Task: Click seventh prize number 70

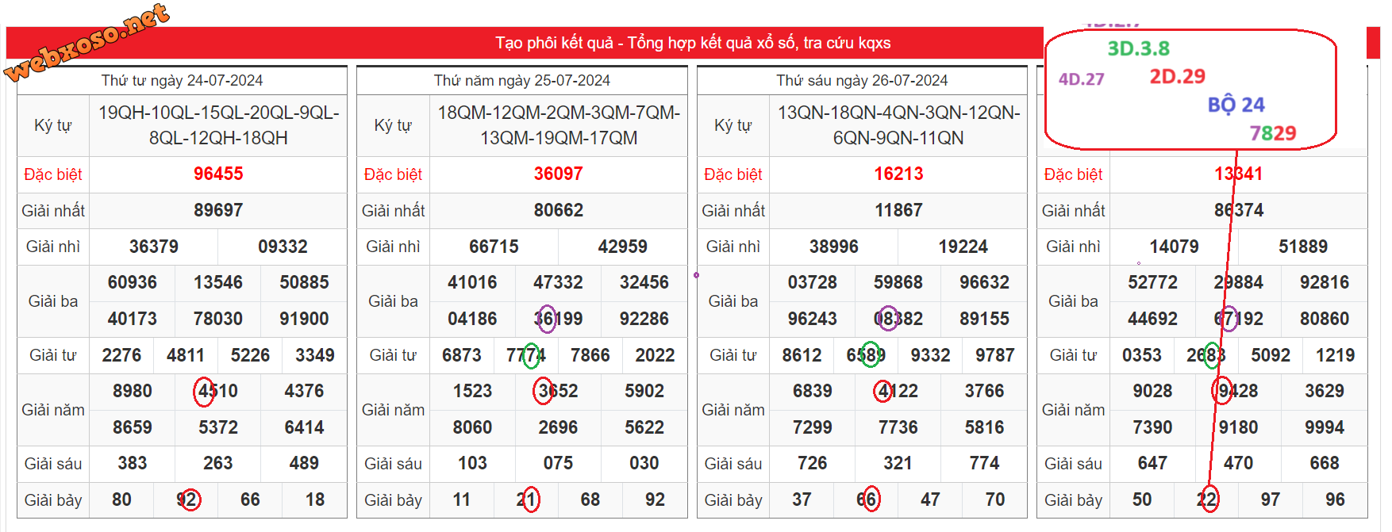Action: [994, 499]
